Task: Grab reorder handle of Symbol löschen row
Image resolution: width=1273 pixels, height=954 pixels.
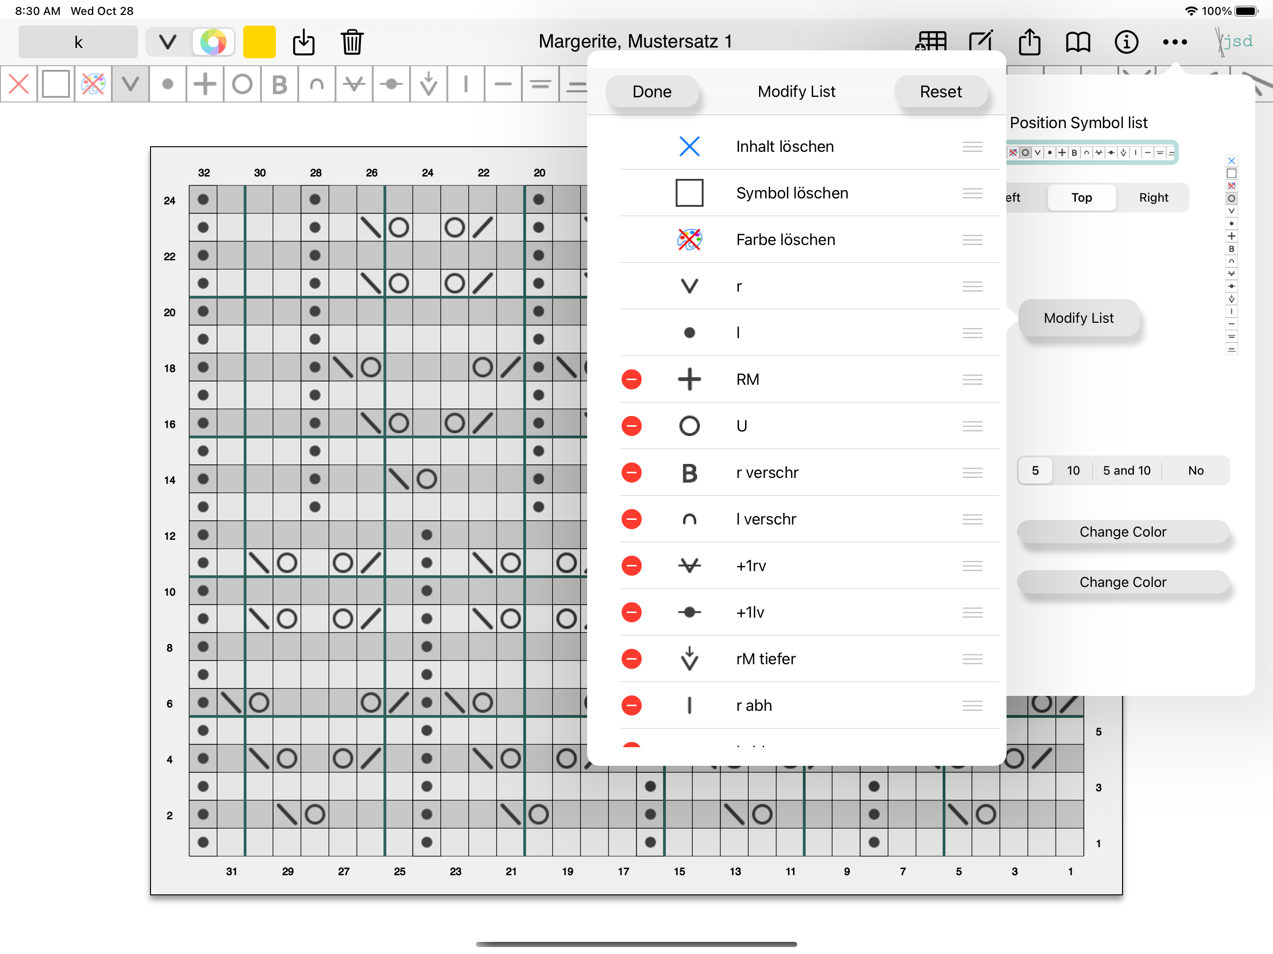Action: [x=972, y=193]
